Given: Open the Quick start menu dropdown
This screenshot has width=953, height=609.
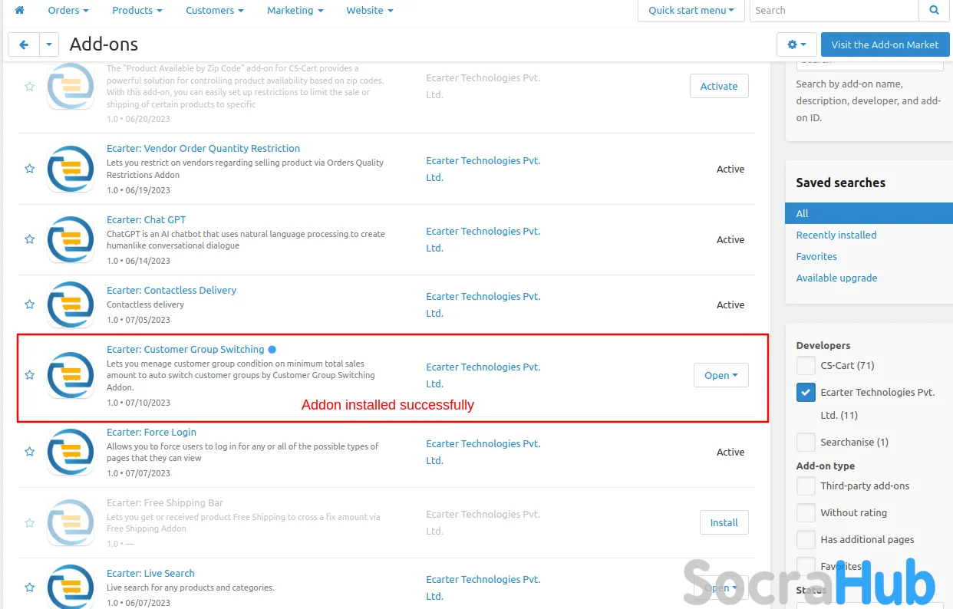Looking at the screenshot, I should pos(691,11).
